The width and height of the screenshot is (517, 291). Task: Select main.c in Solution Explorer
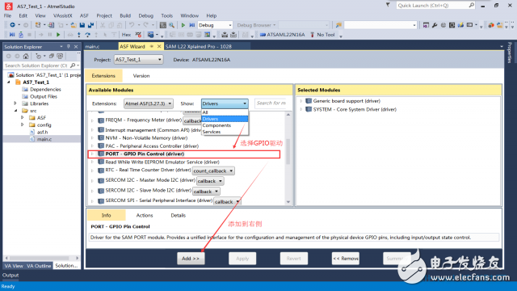[x=44, y=139]
